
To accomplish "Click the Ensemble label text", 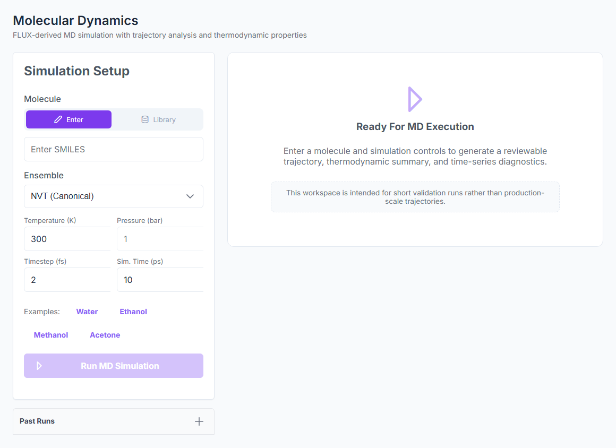I will click(x=44, y=176).
